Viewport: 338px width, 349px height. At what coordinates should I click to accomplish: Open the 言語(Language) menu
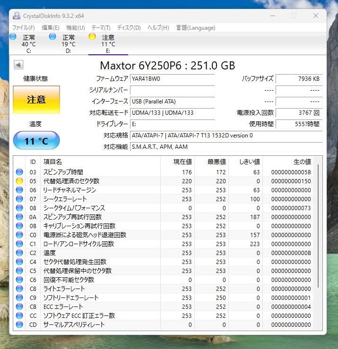click(196, 27)
